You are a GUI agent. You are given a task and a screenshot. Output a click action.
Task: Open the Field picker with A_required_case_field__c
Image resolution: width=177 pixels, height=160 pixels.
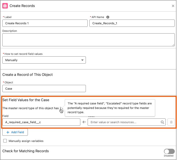tap(41, 122)
